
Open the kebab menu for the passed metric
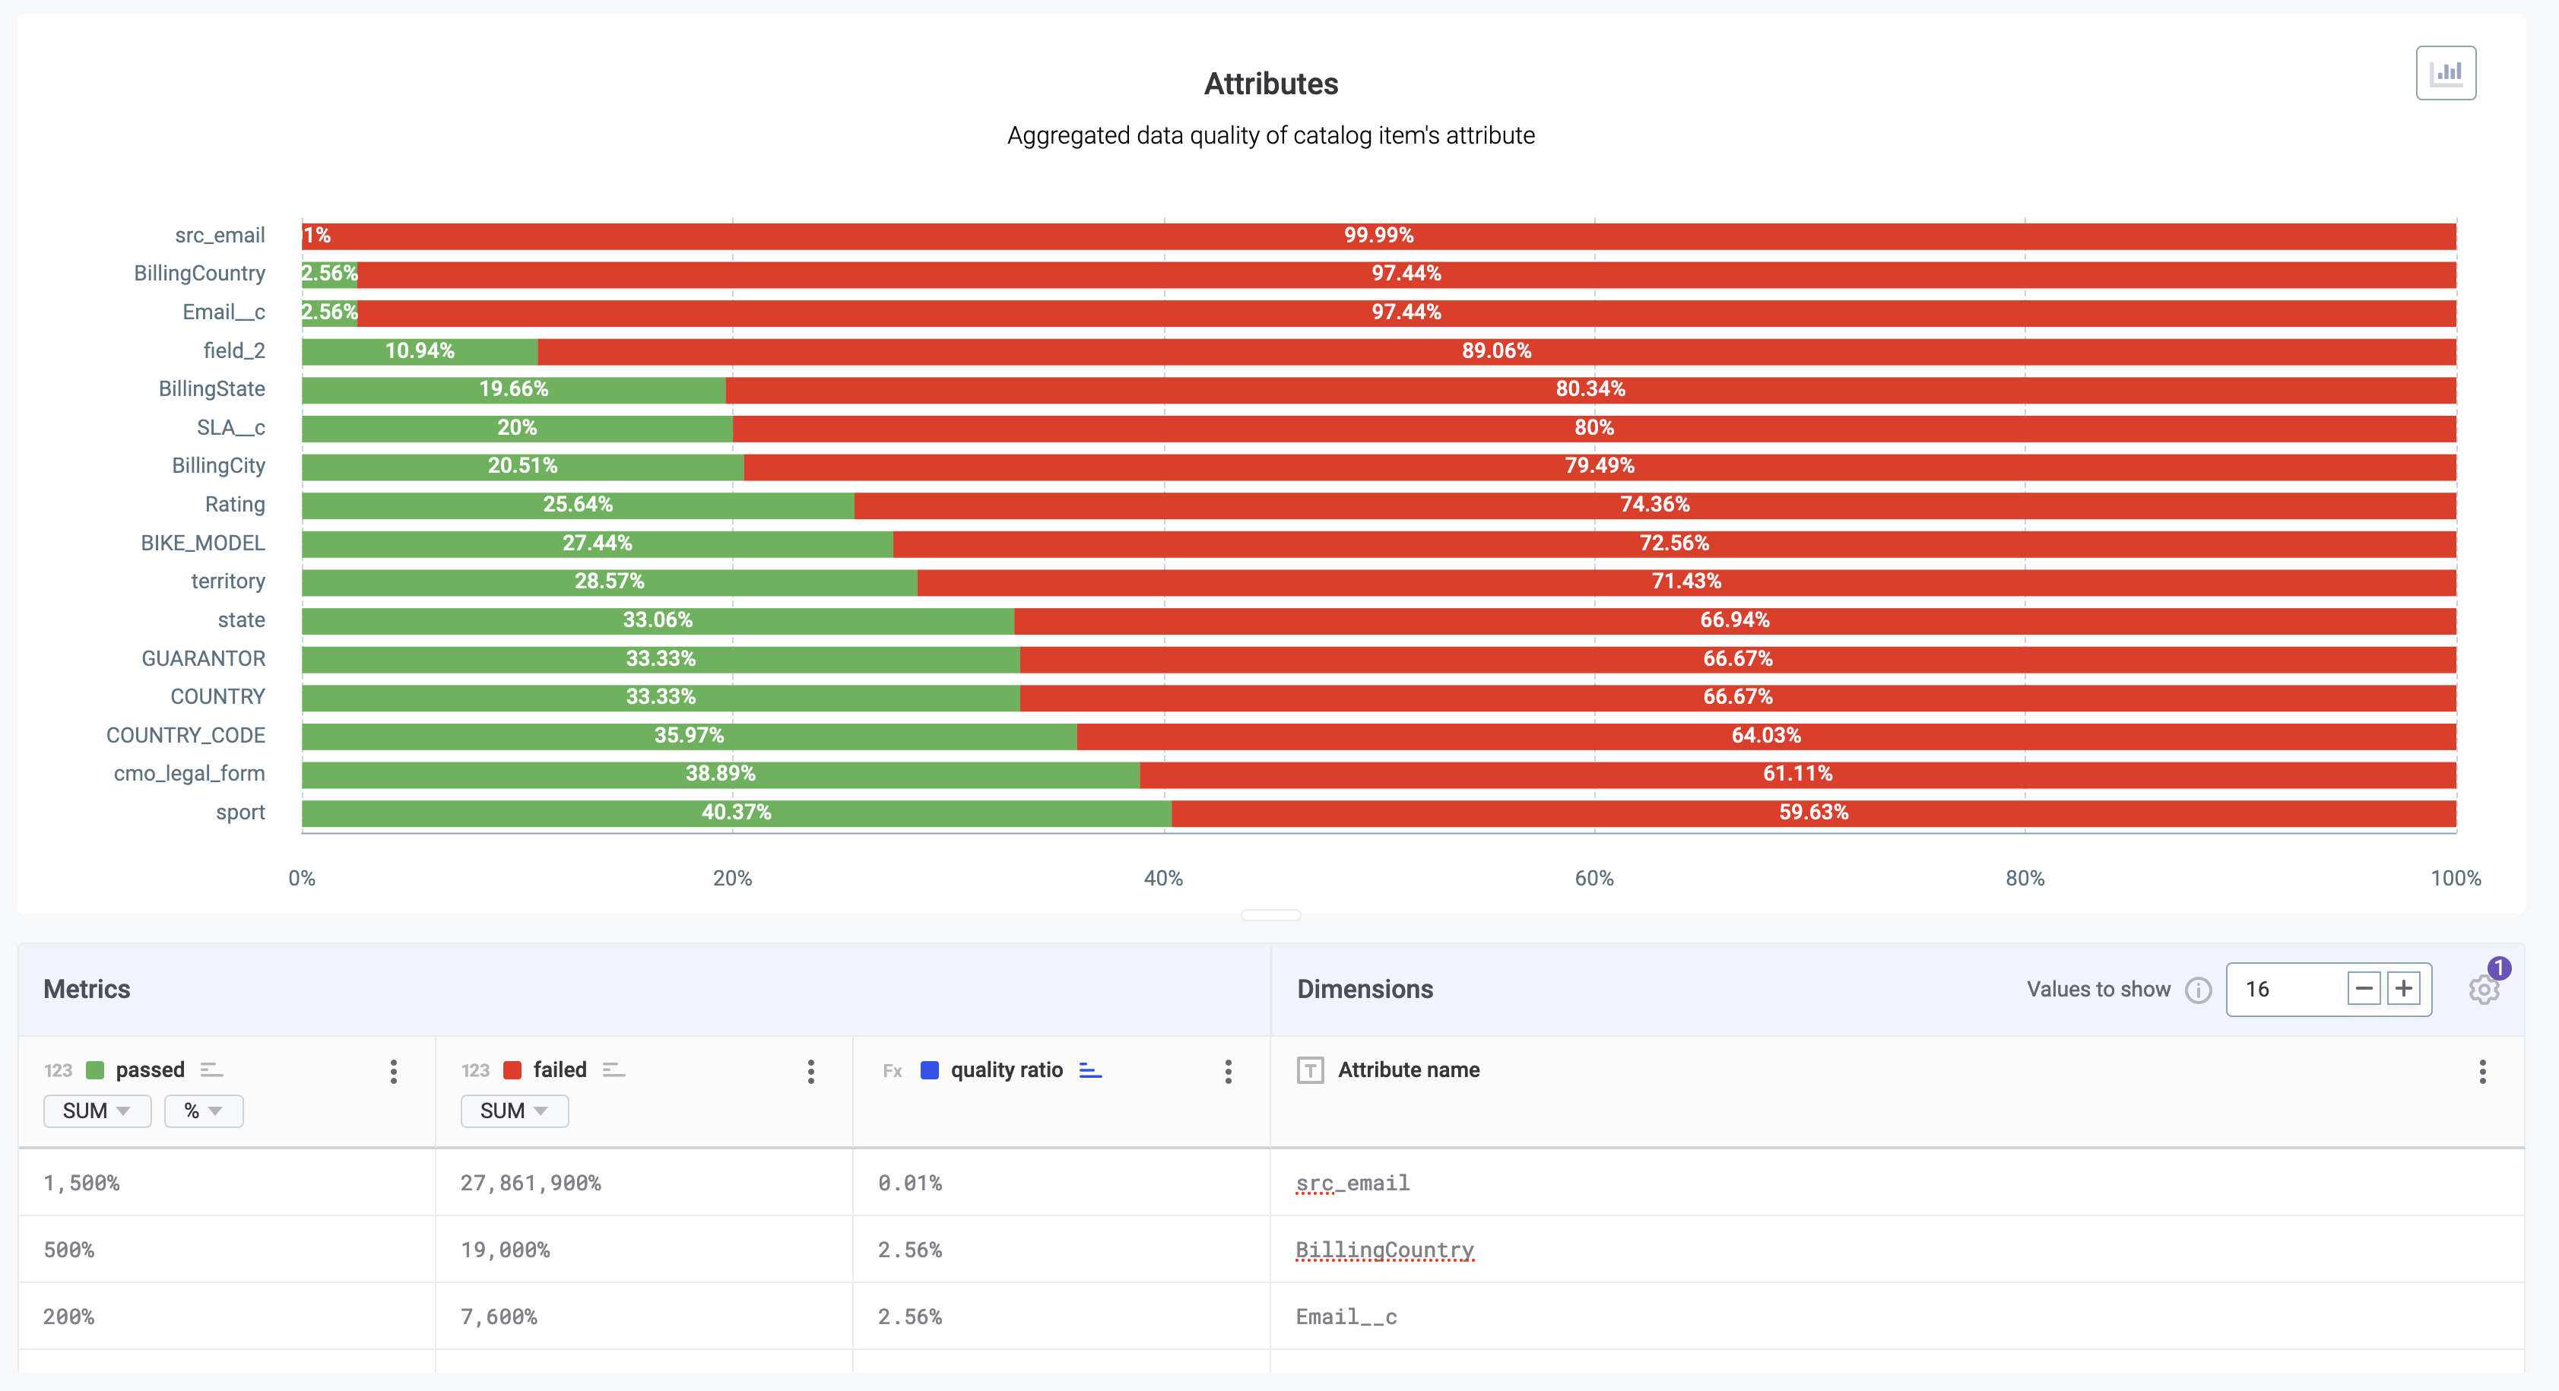393,1072
